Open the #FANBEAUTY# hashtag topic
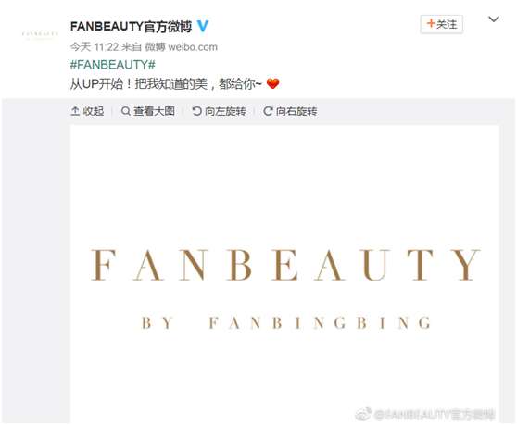 (113, 65)
